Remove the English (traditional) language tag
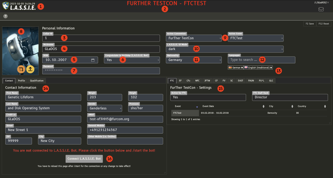 coord(271,68)
